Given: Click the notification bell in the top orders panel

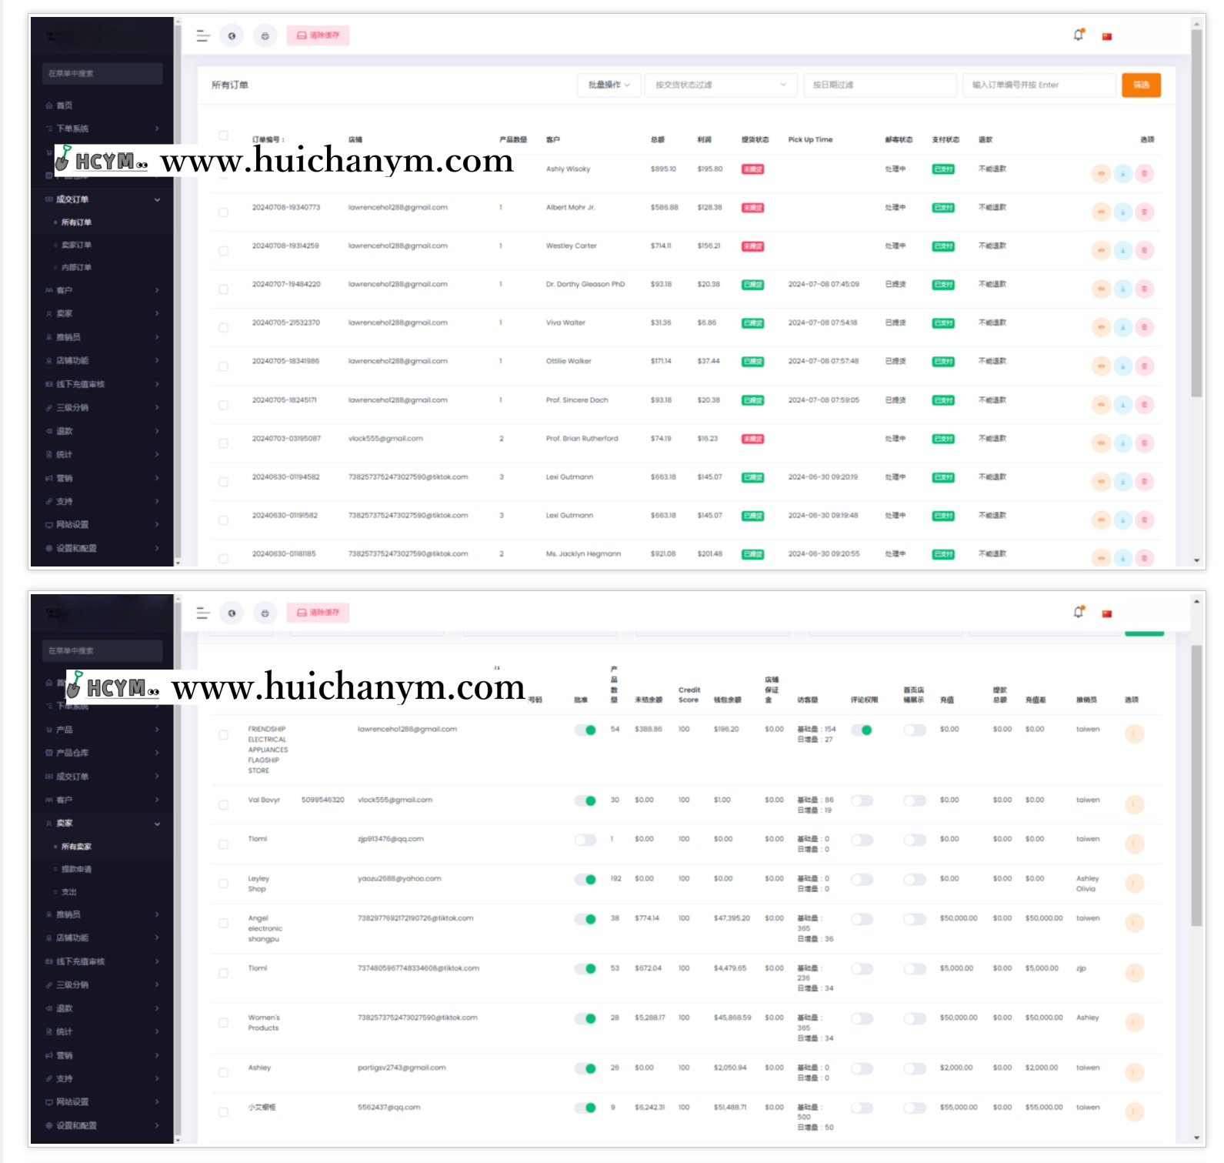Looking at the screenshot, I should 1079,35.
